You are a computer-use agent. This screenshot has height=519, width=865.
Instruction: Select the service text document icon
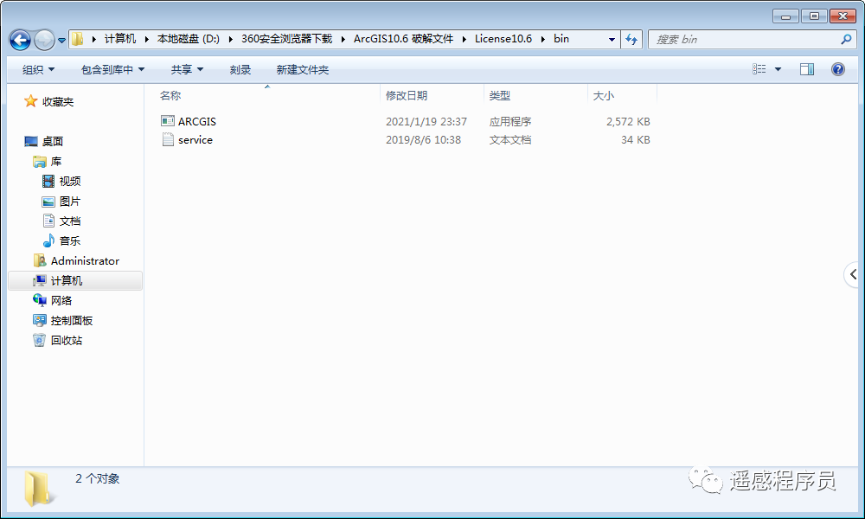click(x=168, y=139)
